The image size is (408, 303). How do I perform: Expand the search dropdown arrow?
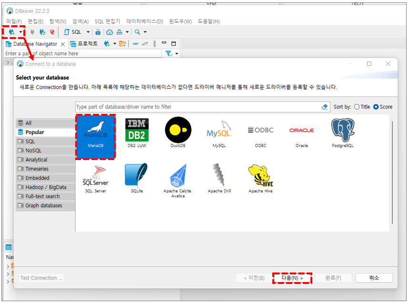point(145,32)
